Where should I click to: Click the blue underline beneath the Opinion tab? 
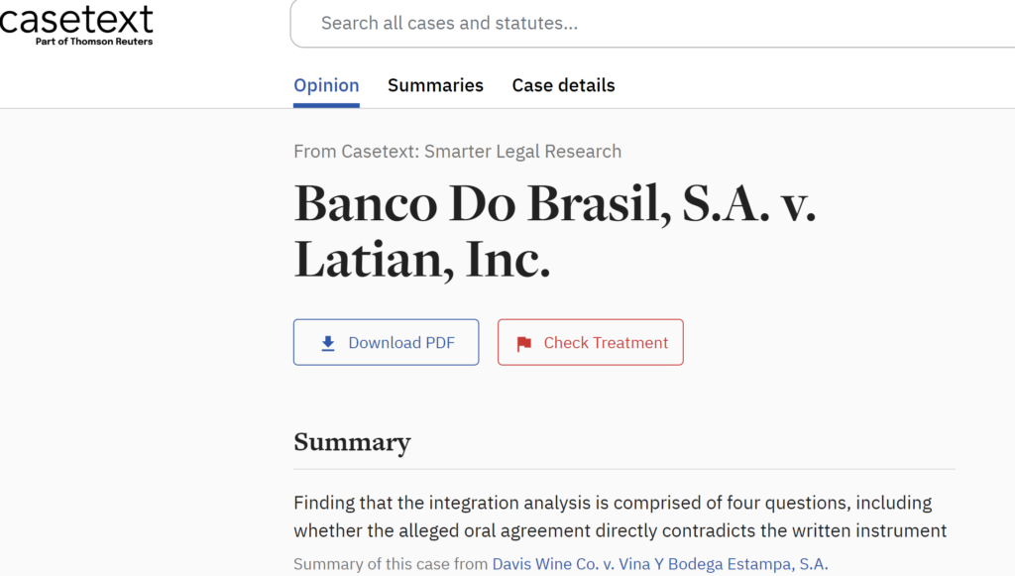click(326, 105)
